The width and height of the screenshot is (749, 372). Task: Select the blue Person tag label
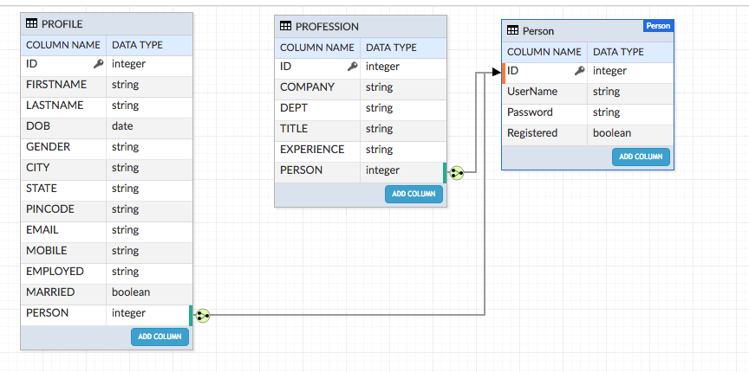[658, 26]
